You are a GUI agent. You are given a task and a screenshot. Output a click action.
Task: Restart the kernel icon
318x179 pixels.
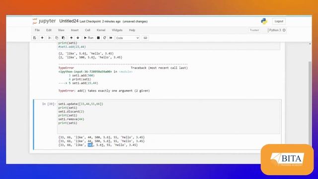[x=105, y=38]
